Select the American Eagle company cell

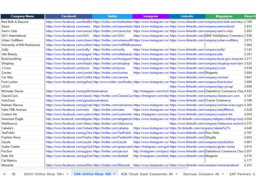point(22,119)
